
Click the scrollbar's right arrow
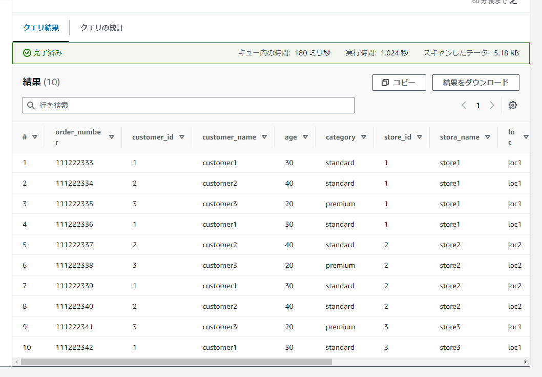coord(526,362)
